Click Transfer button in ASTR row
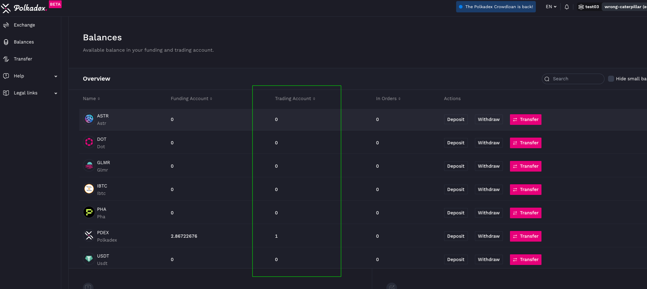Image resolution: width=647 pixels, height=289 pixels. click(526, 120)
